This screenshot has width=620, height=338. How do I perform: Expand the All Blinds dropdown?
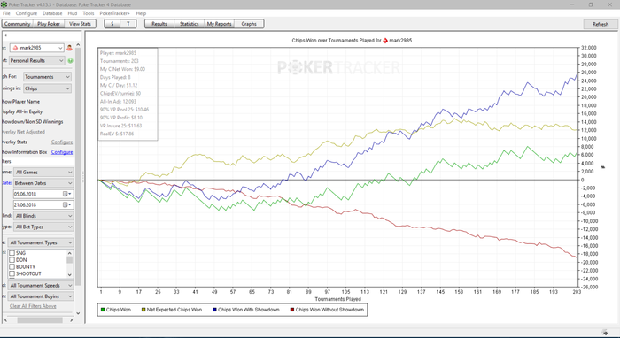(x=43, y=216)
